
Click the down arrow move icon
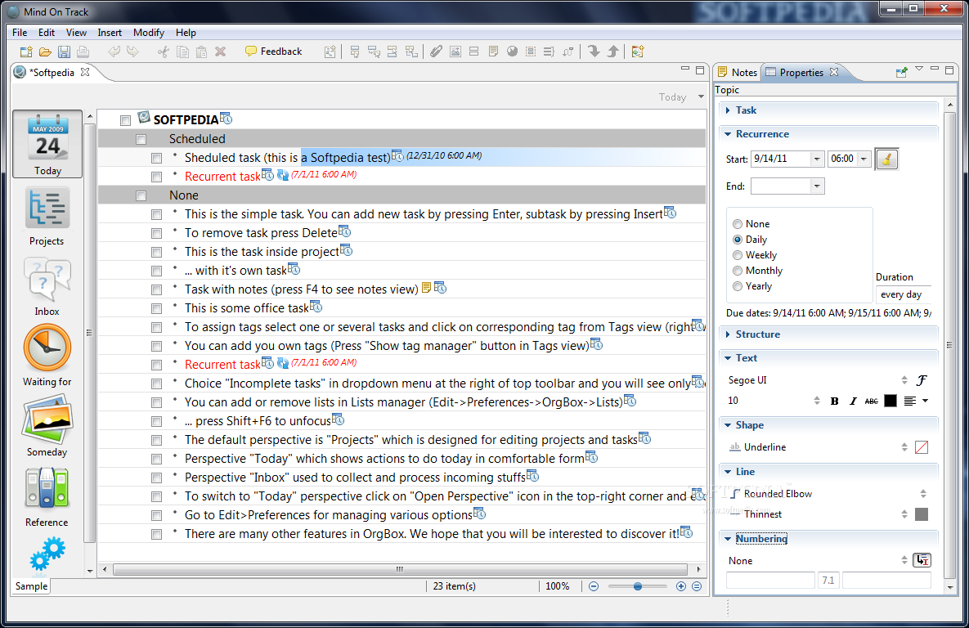(x=594, y=52)
